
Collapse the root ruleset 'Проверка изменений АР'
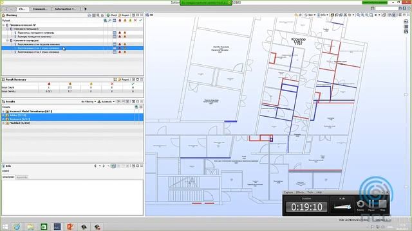(4, 25)
